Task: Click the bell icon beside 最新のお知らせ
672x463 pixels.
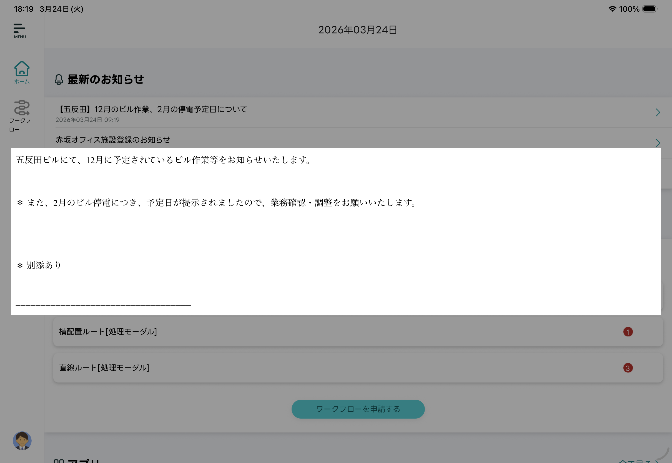Action: pyautogui.click(x=59, y=79)
